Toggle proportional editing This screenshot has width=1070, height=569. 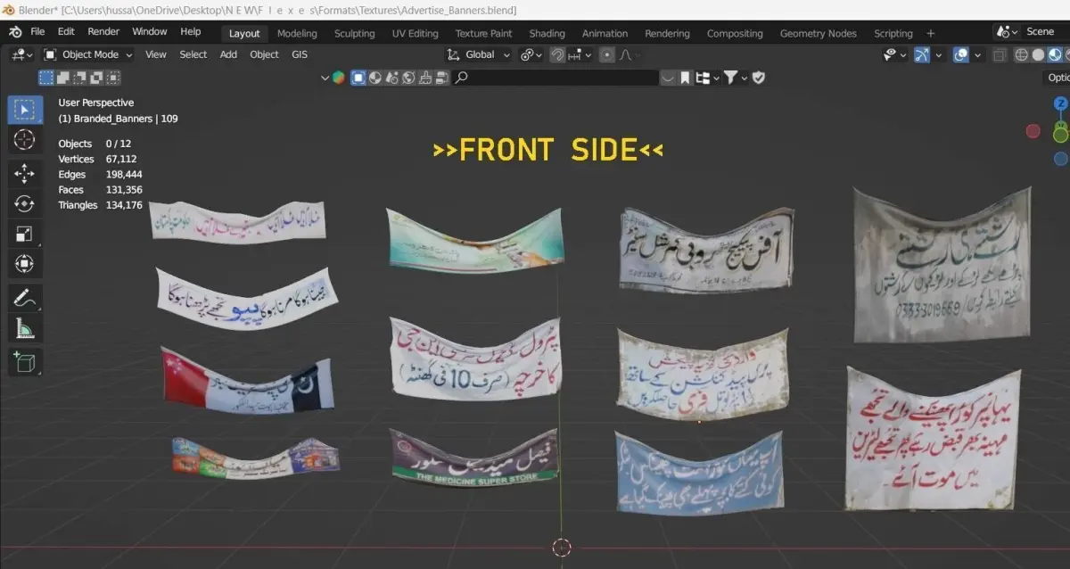607,54
